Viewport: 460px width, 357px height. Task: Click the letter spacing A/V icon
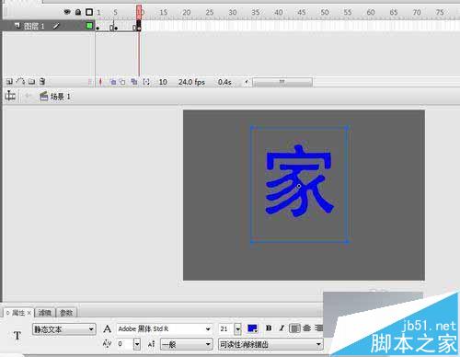coord(107,344)
